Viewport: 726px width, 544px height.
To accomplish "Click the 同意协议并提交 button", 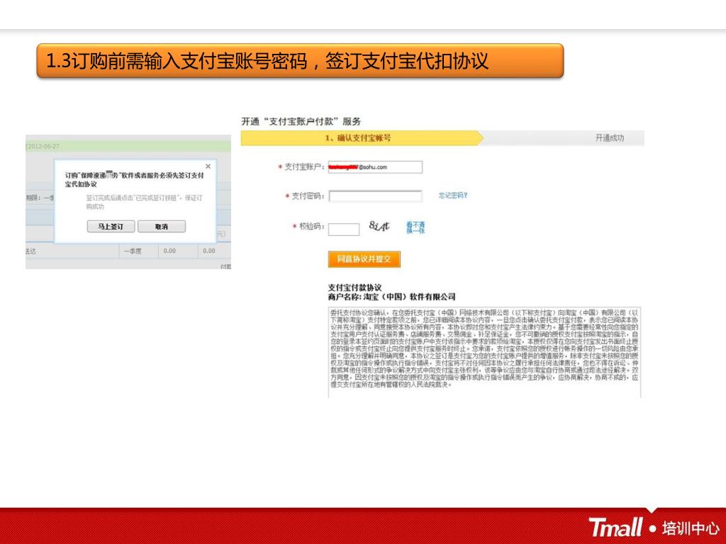I will tap(364, 259).
